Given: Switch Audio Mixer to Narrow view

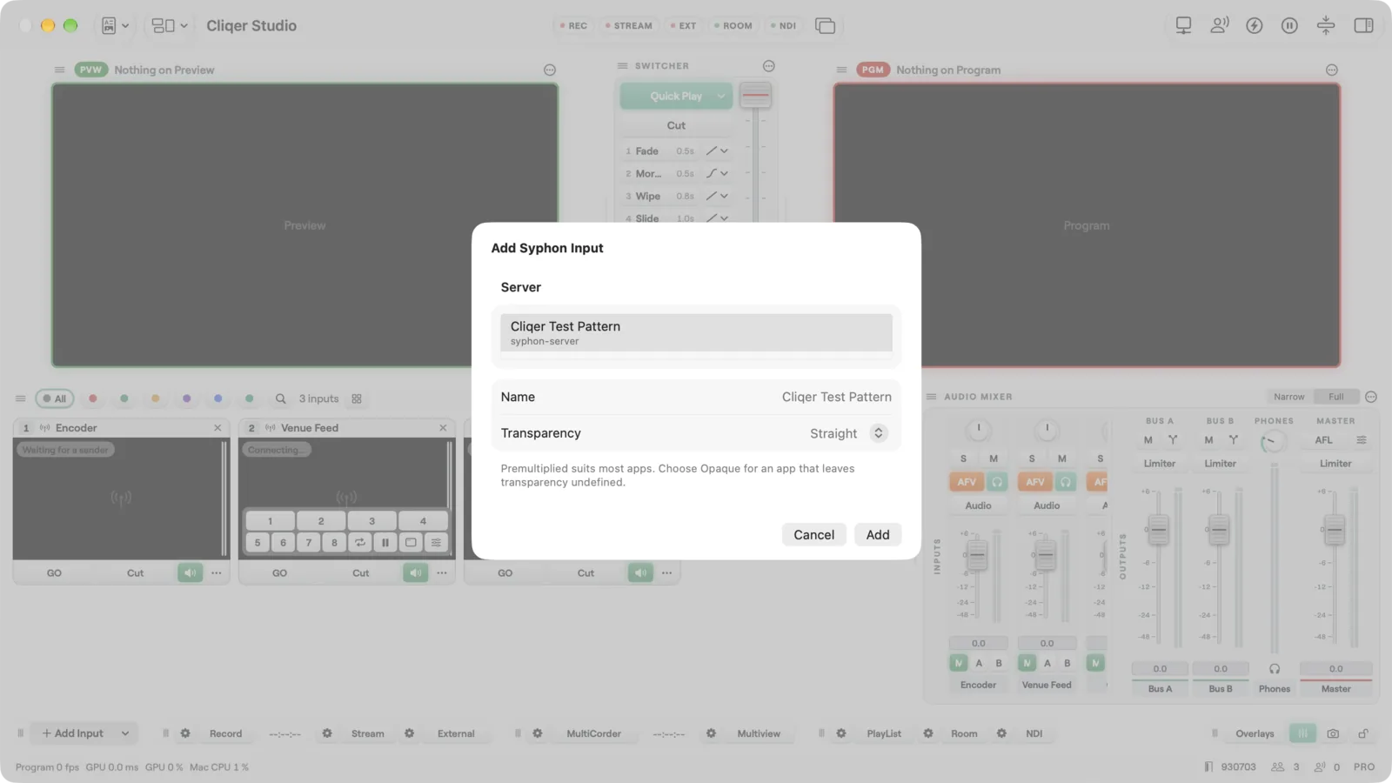Looking at the screenshot, I should pos(1288,397).
